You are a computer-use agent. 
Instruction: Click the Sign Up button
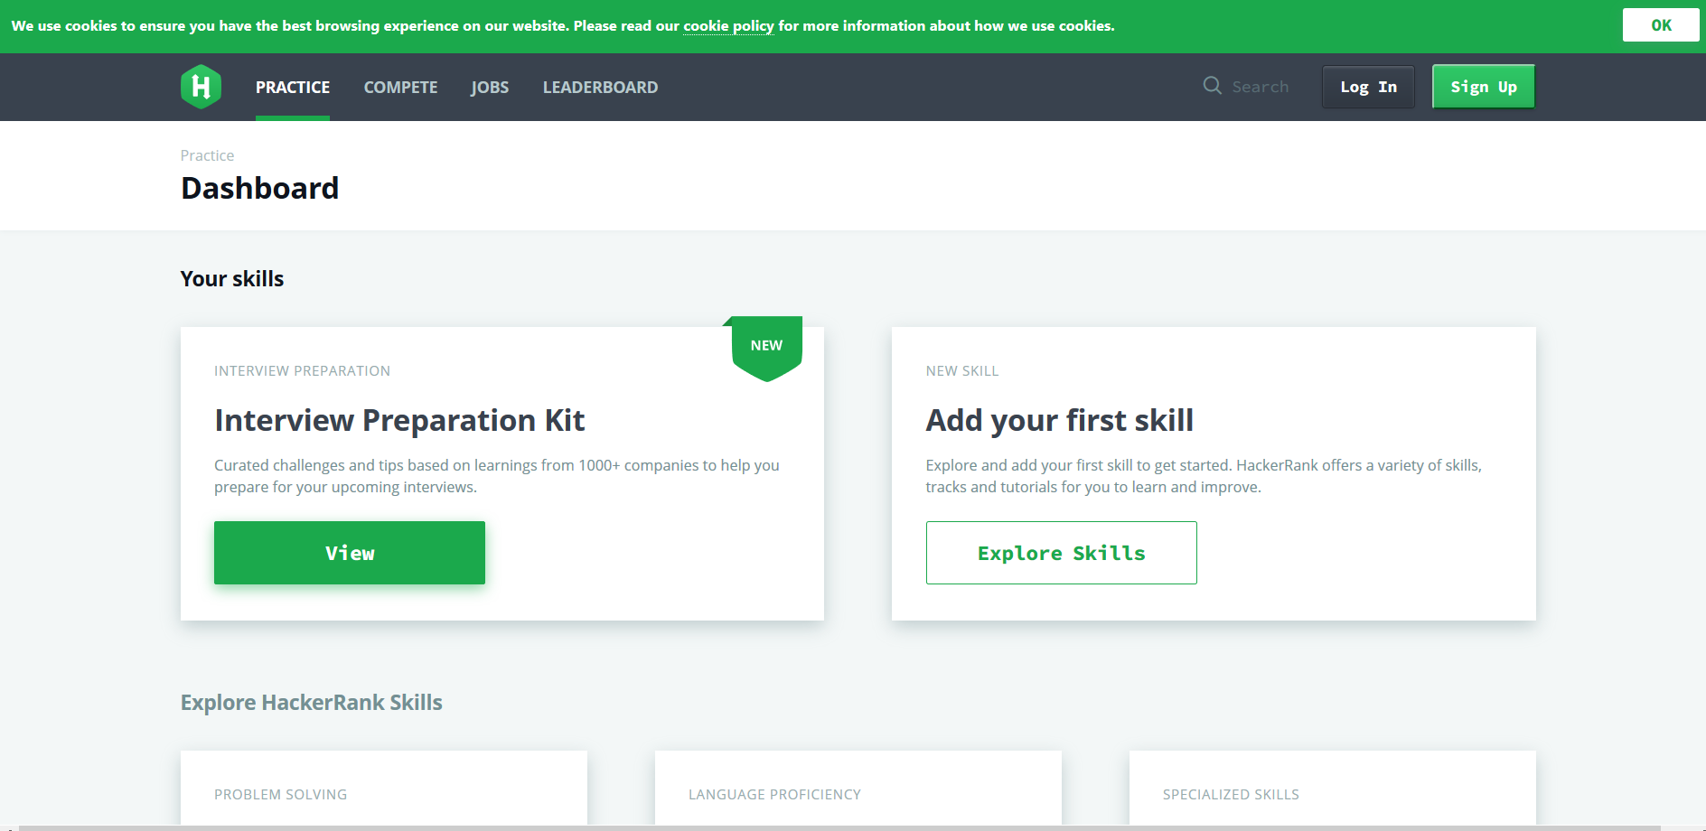(1484, 87)
